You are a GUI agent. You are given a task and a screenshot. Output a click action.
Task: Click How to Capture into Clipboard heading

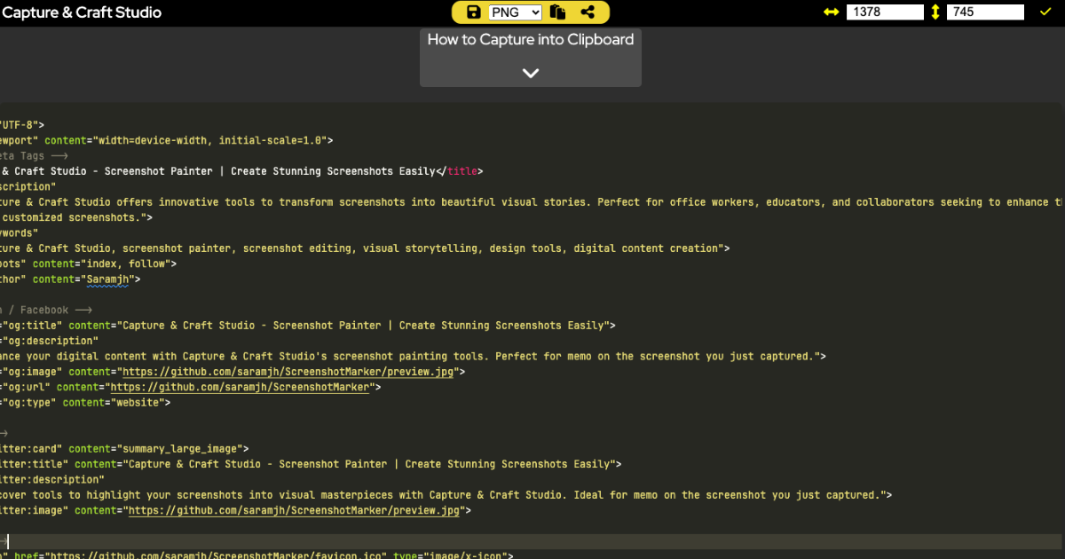coord(531,39)
